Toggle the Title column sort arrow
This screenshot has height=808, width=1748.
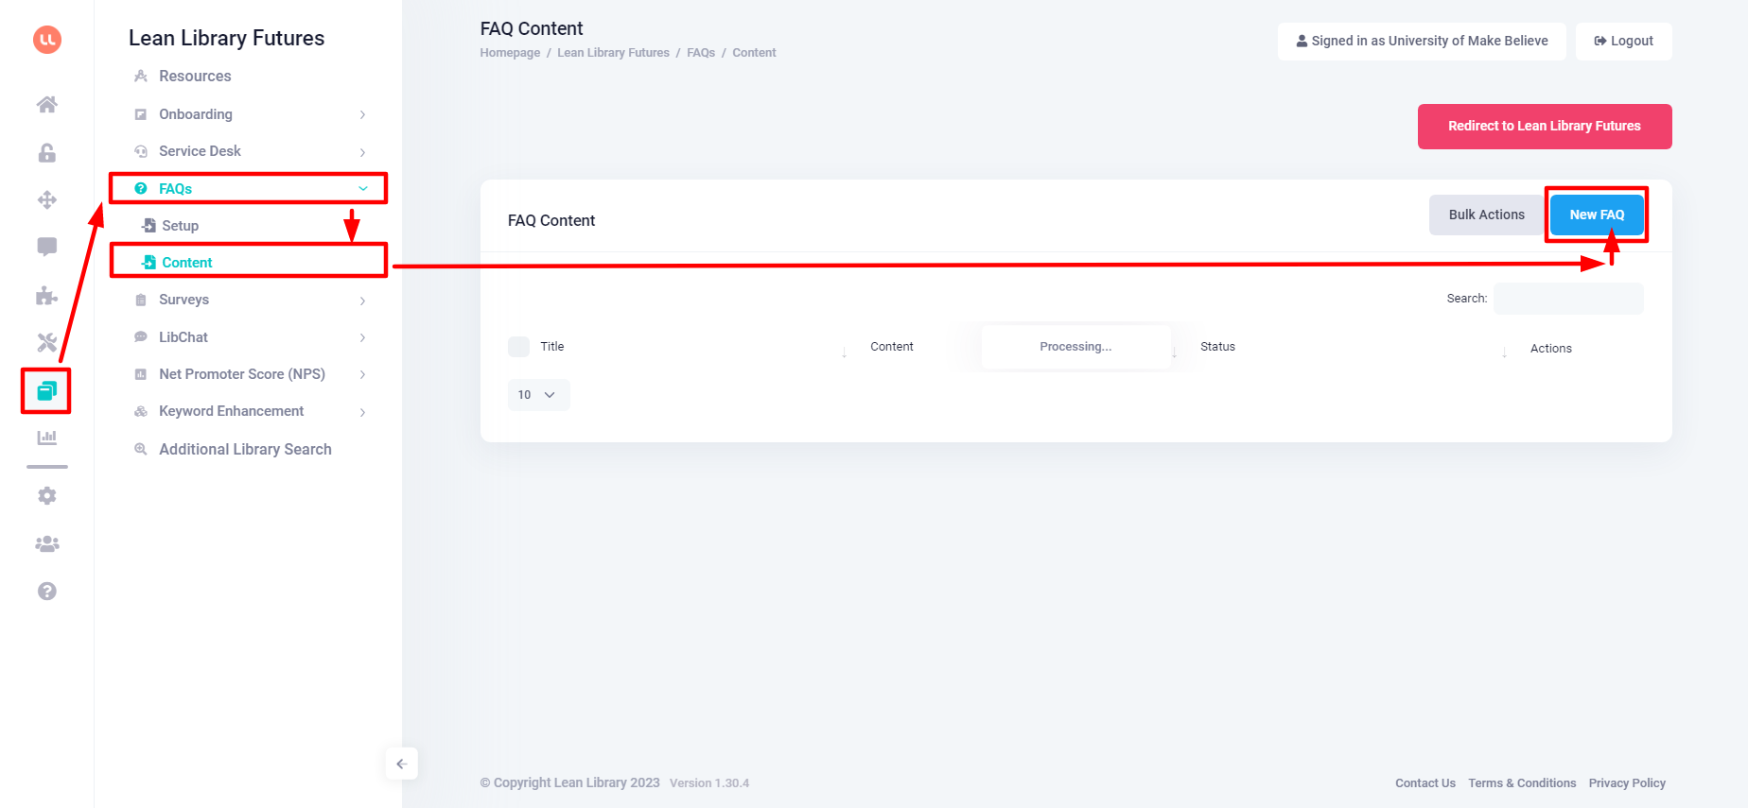[x=844, y=351]
